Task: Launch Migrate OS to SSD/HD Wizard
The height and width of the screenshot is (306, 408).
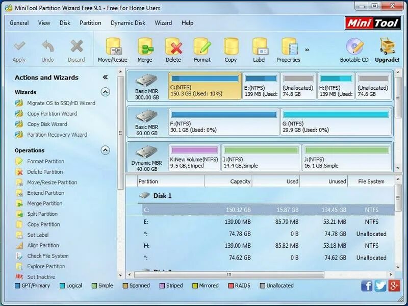Action: pyautogui.click(x=61, y=104)
